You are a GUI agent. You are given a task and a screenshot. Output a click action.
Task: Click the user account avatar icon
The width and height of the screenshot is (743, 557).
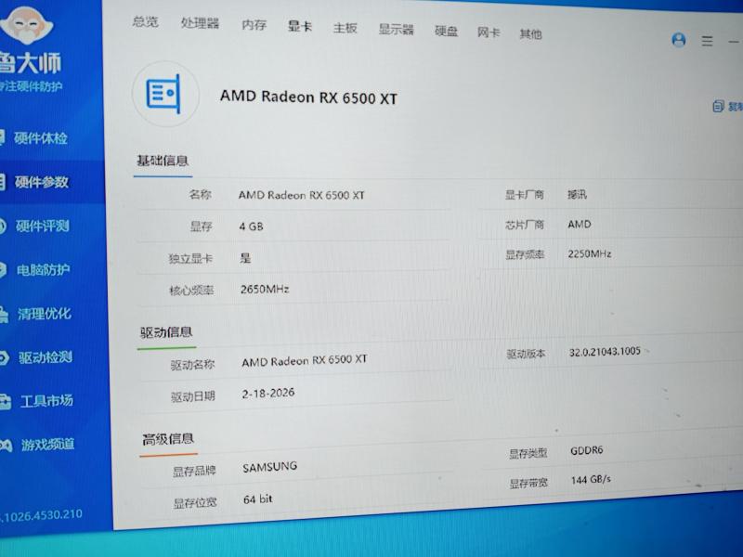(679, 40)
